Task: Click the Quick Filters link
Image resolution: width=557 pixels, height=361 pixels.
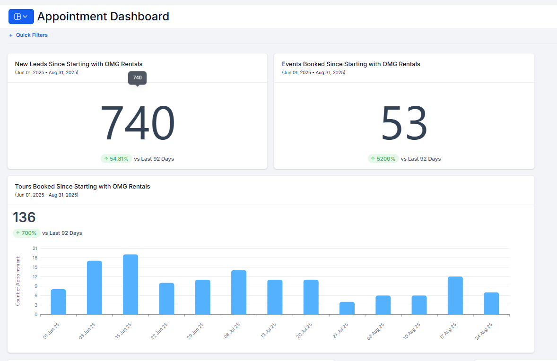Action: [32, 35]
